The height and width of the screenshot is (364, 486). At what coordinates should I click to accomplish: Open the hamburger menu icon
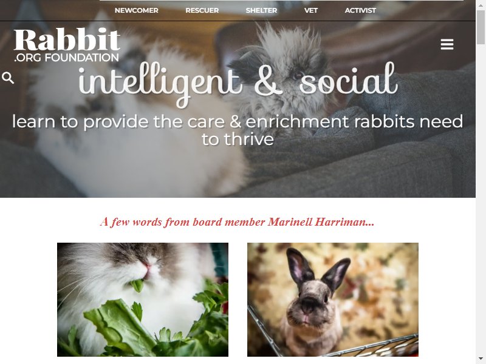pyautogui.click(x=447, y=44)
